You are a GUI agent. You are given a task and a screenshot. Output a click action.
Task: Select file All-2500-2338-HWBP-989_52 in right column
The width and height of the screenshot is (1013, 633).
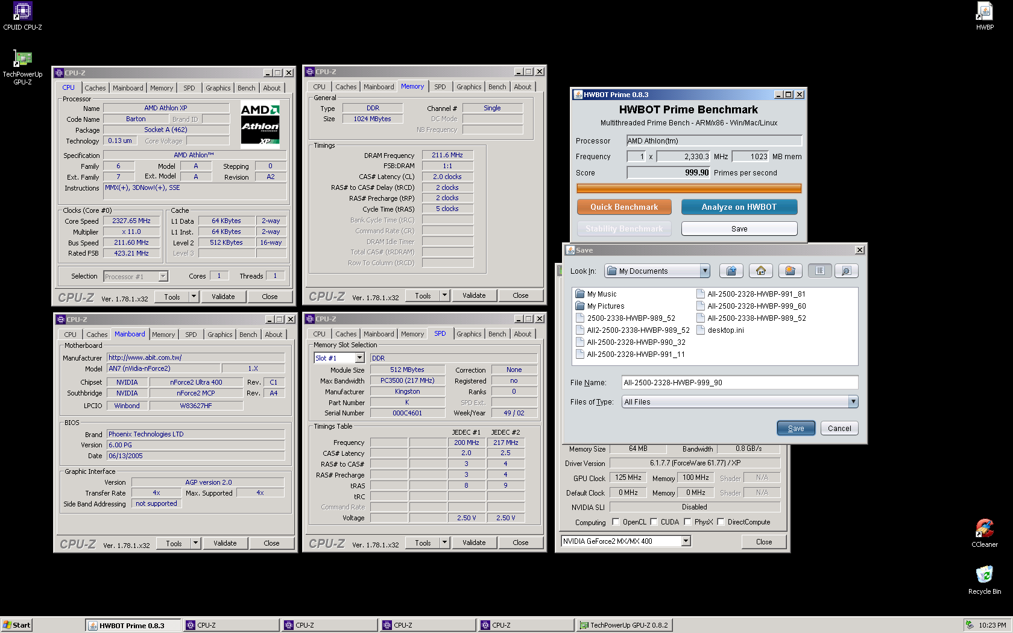751,318
